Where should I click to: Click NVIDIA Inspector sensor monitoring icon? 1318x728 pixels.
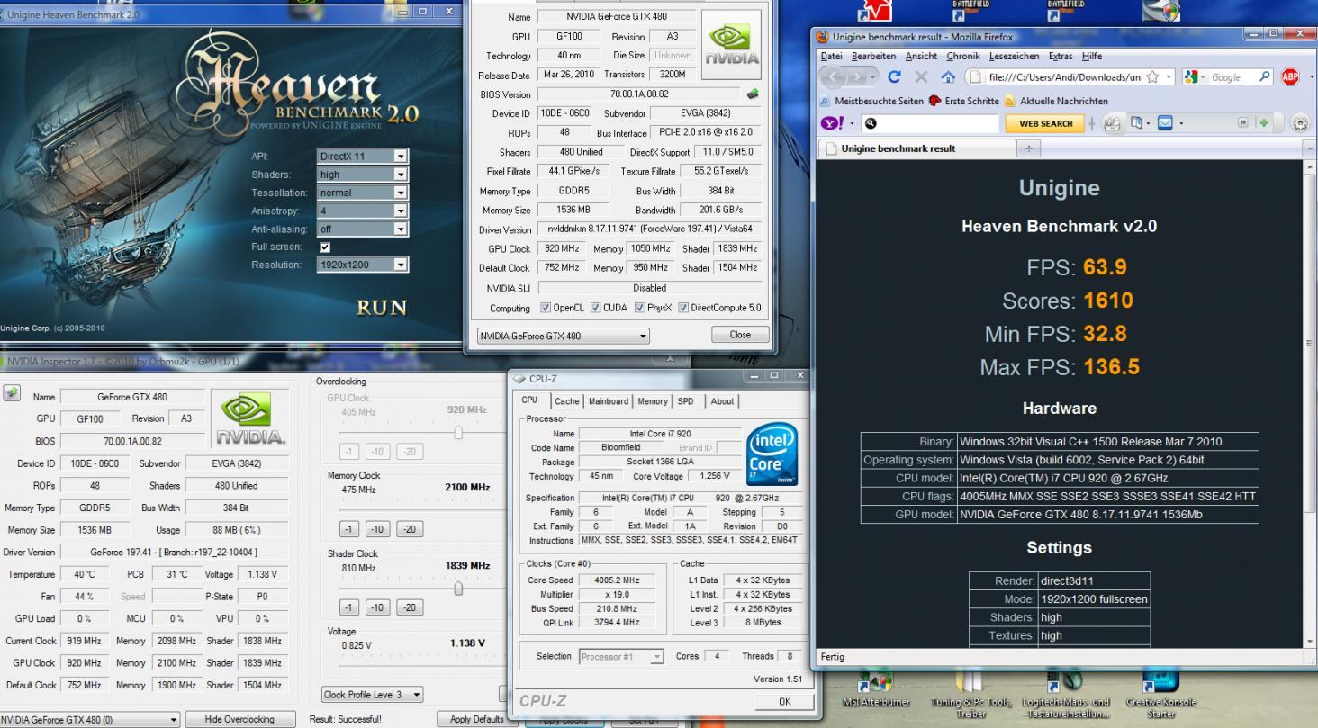[11, 393]
